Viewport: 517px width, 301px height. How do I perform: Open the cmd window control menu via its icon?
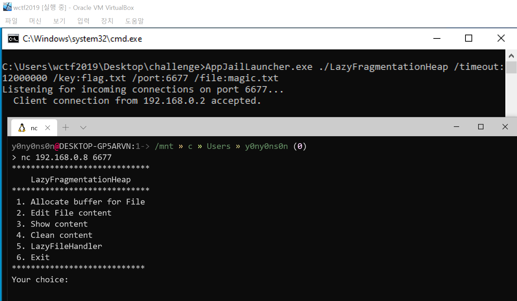click(x=13, y=38)
